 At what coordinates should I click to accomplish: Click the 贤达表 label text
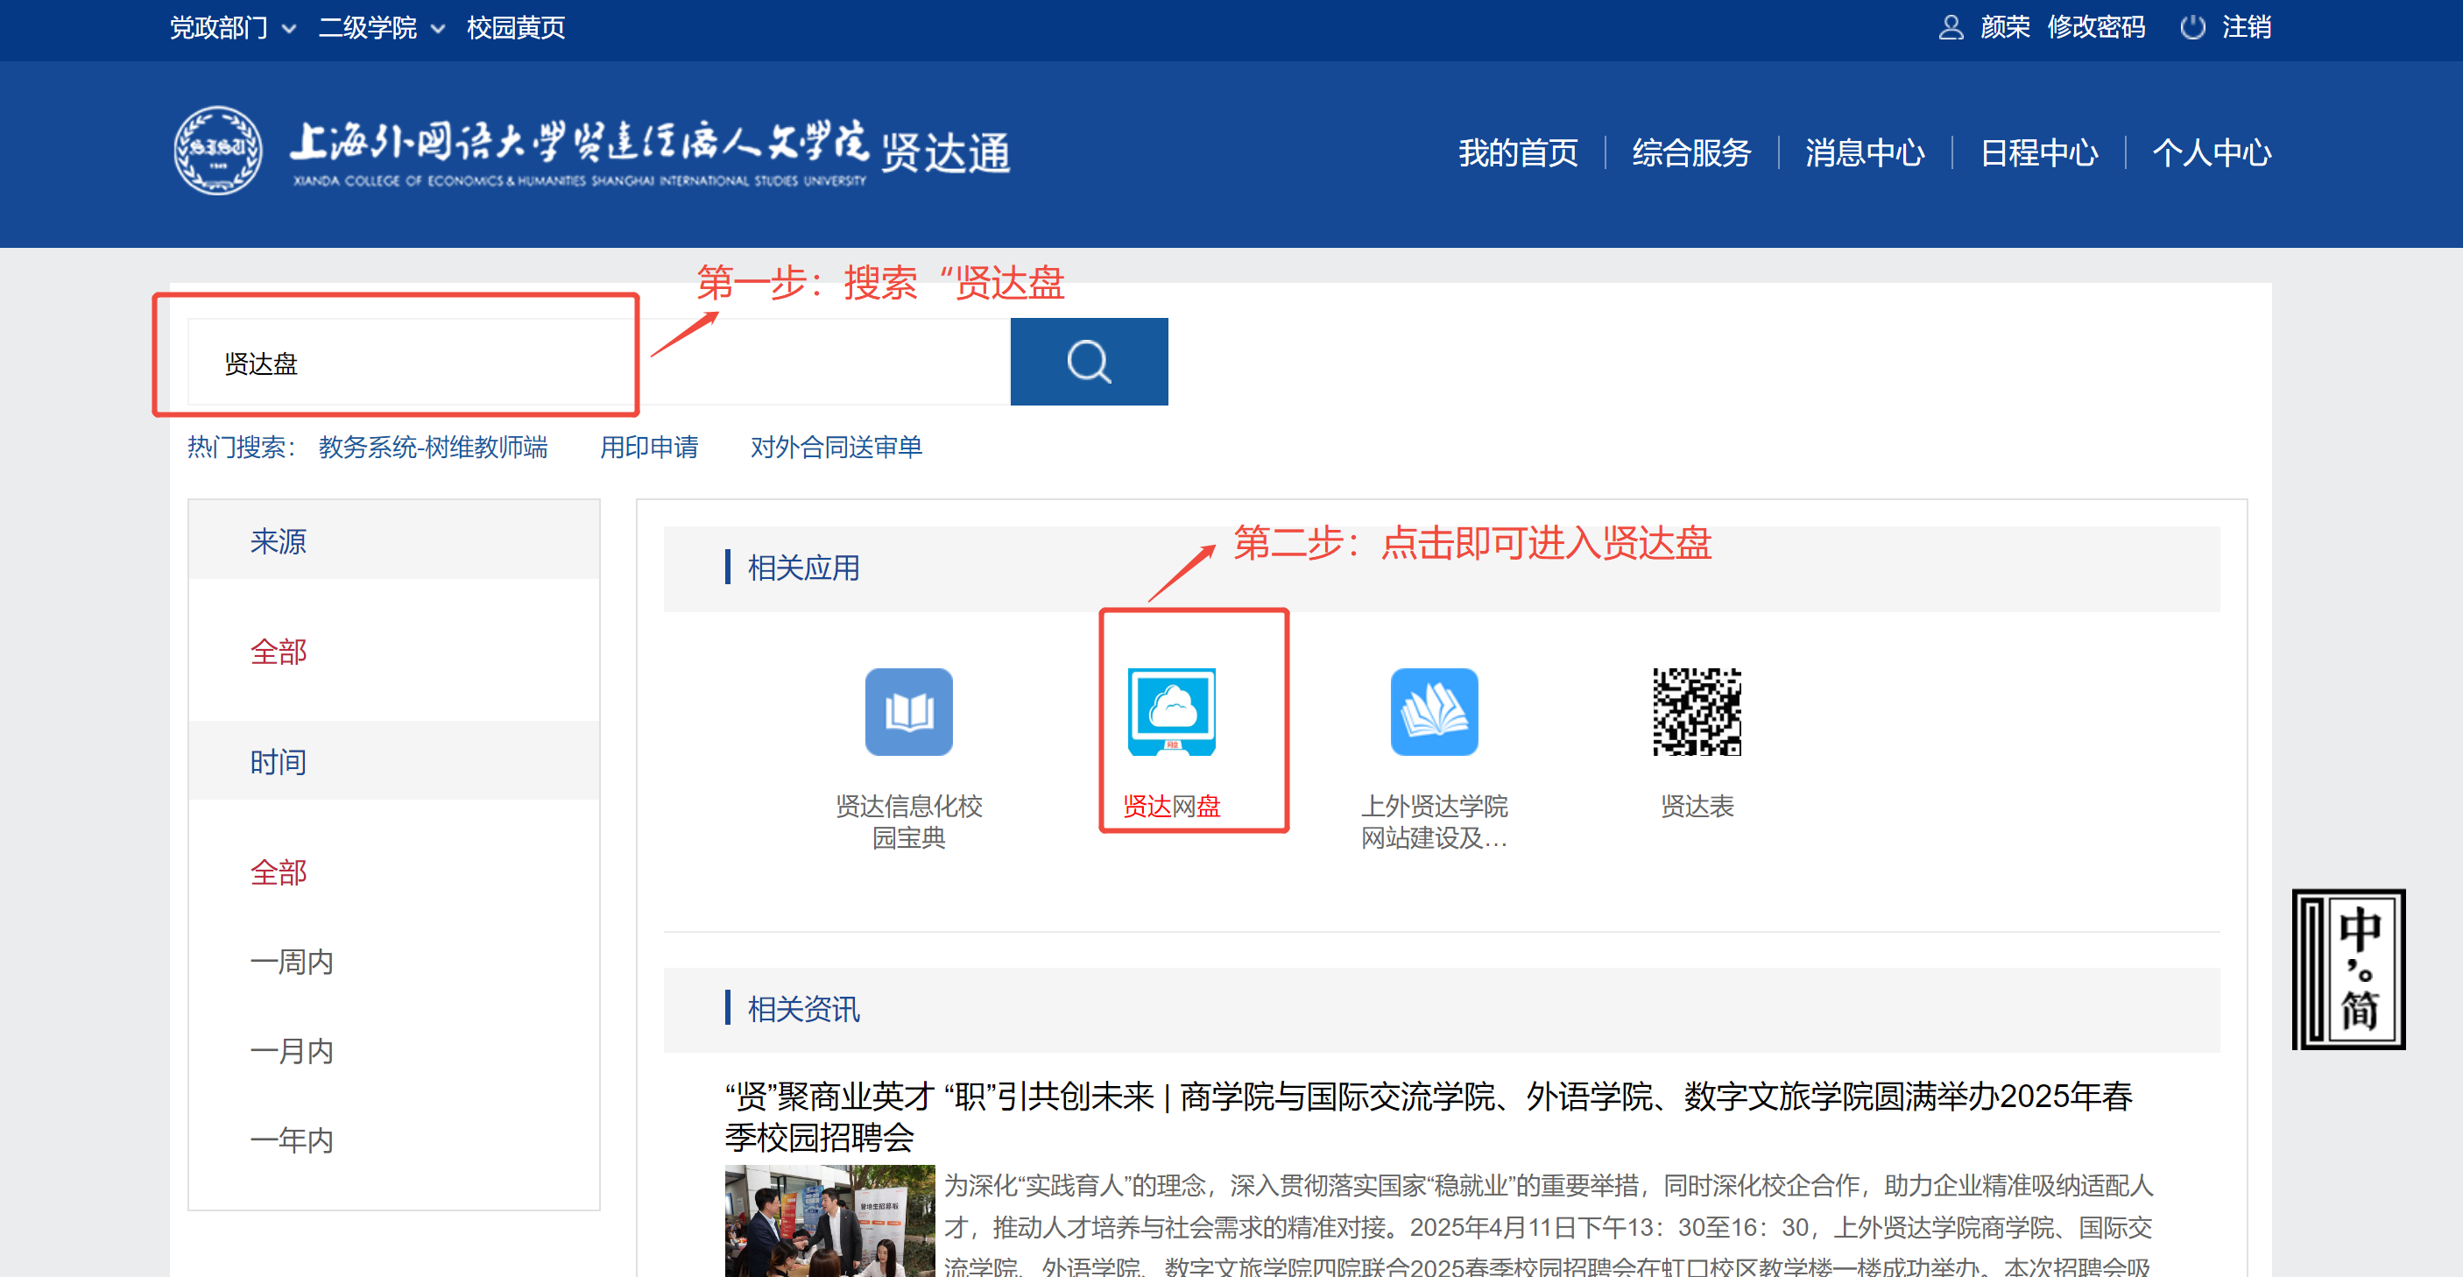click(x=1697, y=807)
